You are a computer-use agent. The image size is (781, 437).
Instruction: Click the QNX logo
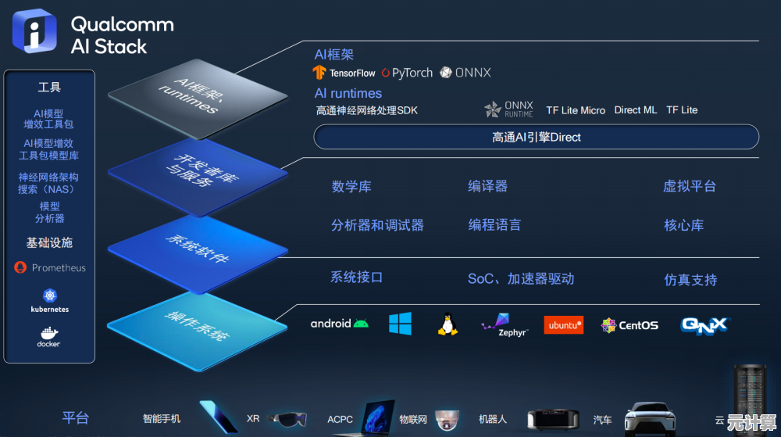704,324
